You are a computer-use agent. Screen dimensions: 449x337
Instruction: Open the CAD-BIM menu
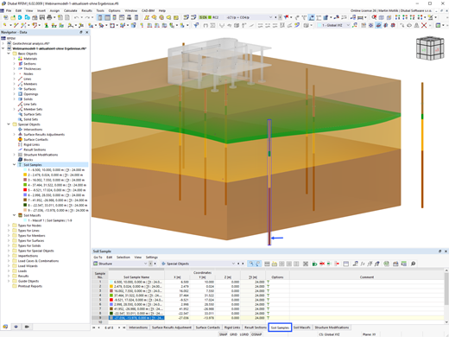[x=148, y=10]
